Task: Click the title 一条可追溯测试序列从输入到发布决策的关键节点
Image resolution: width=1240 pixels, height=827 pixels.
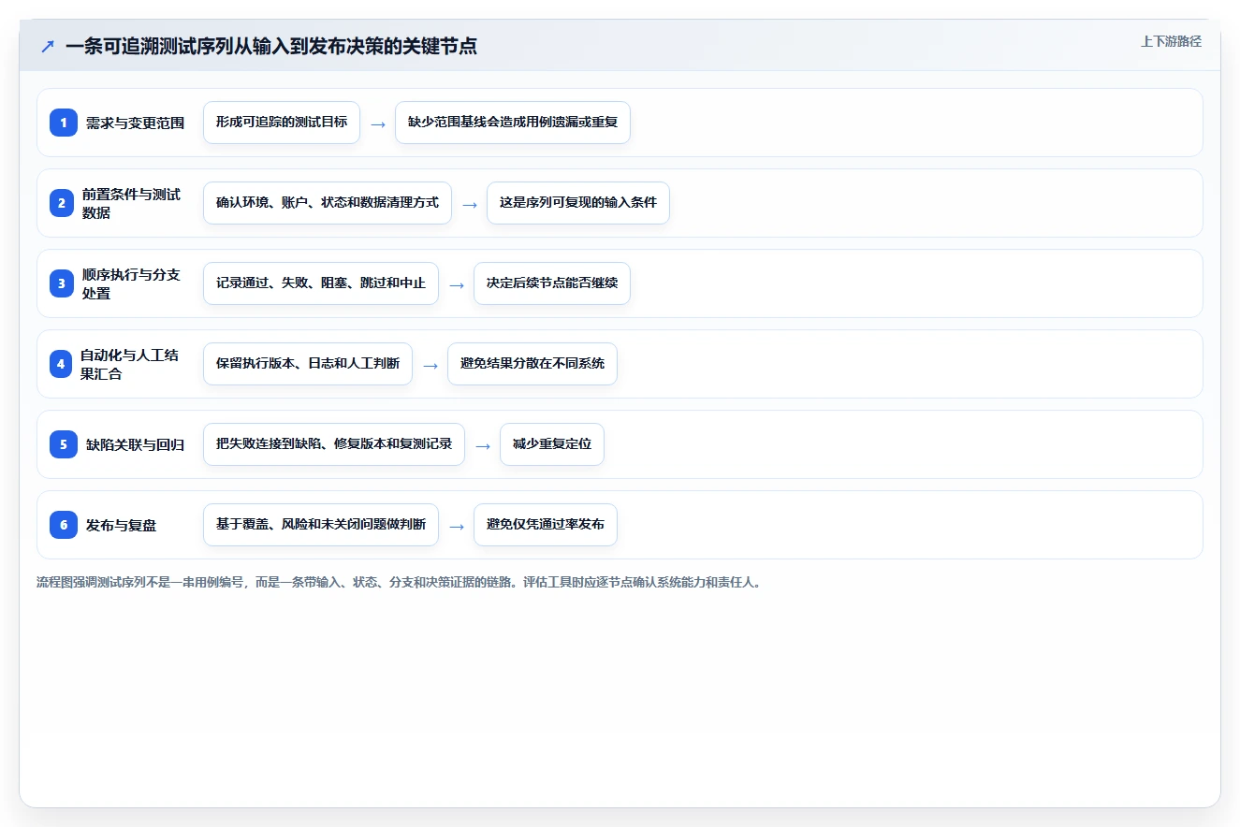Action: (x=271, y=46)
